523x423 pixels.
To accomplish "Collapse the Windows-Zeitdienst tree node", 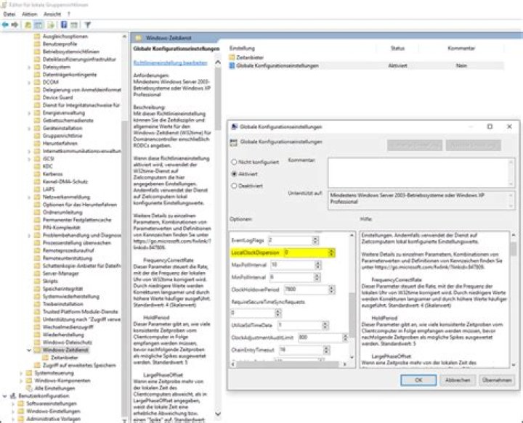I will pos(29,350).
